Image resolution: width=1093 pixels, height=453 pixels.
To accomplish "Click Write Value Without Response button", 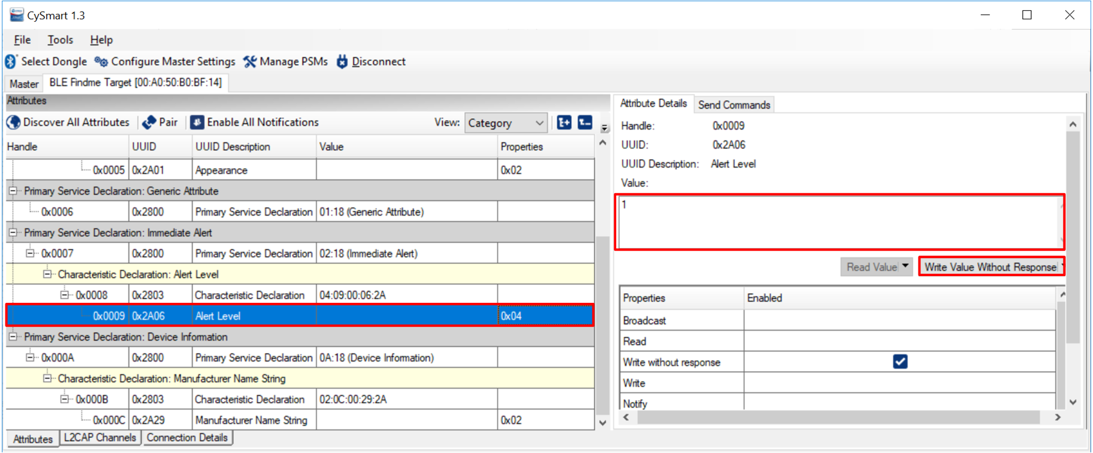I will pyautogui.click(x=991, y=266).
